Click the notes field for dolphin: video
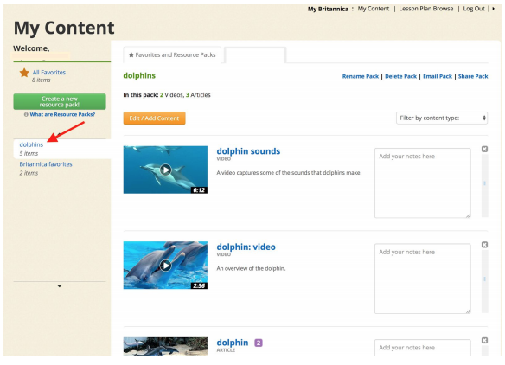Image resolution: width=505 pixels, height=365 pixels. point(423,279)
